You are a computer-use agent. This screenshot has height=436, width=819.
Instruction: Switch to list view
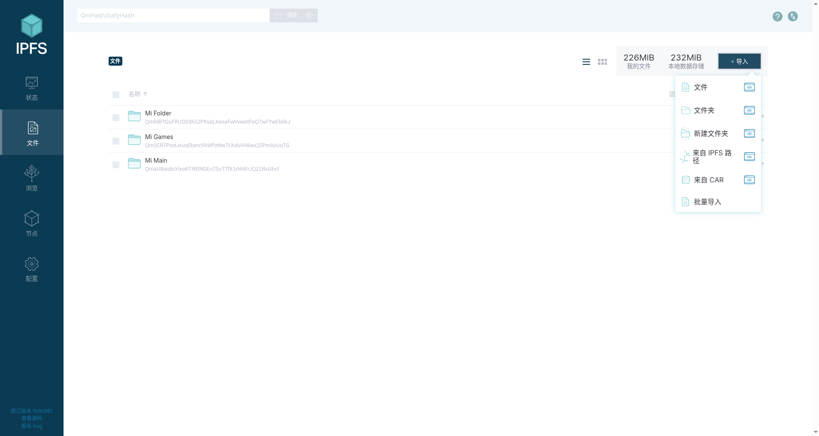click(586, 62)
